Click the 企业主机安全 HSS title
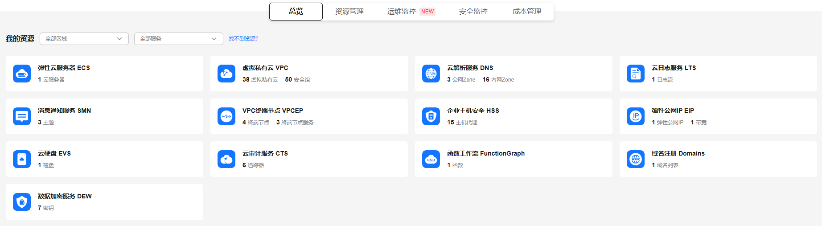 [x=473, y=111]
